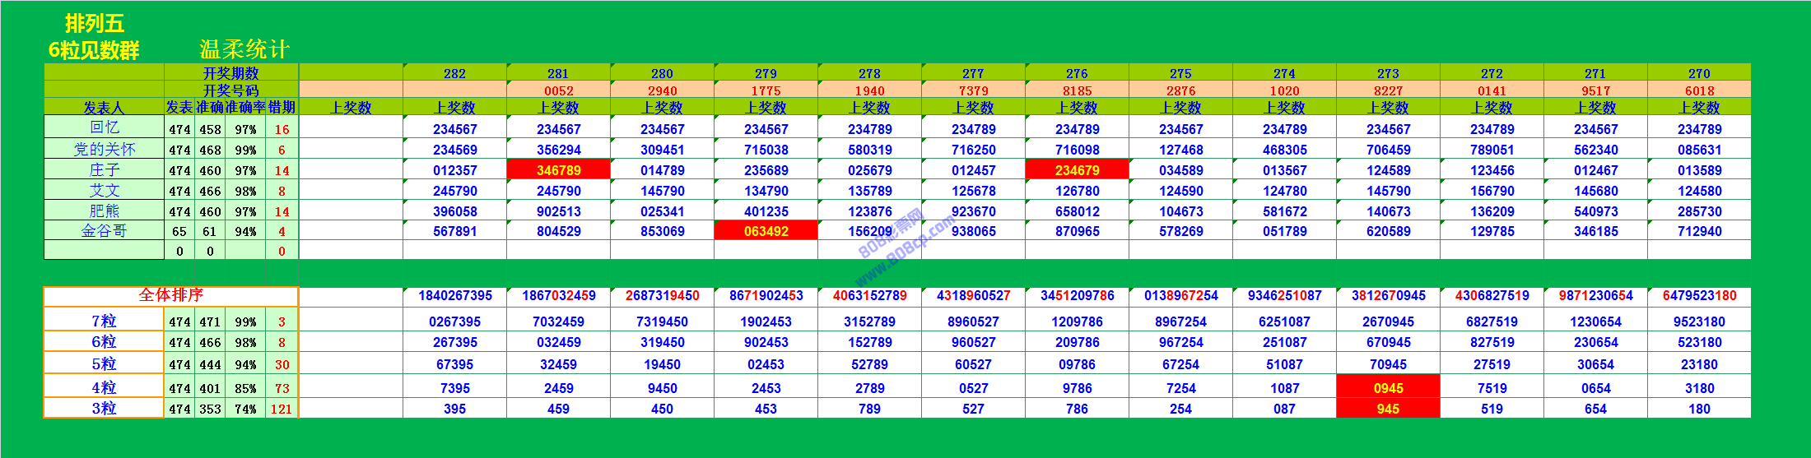Screen dimensions: 1811x458
Task: Click the poster name 庄子
Action: pos(105,170)
